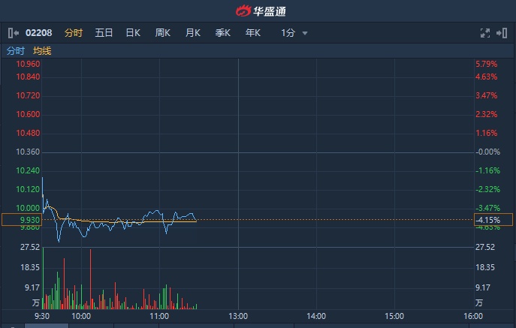Screen dimensions: 516x328
Task: Click the 11:00 time axis marker
Action: click(x=159, y=317)
